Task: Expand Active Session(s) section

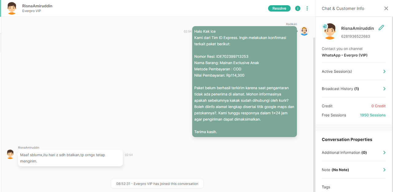Action: (x=354, y=71)
